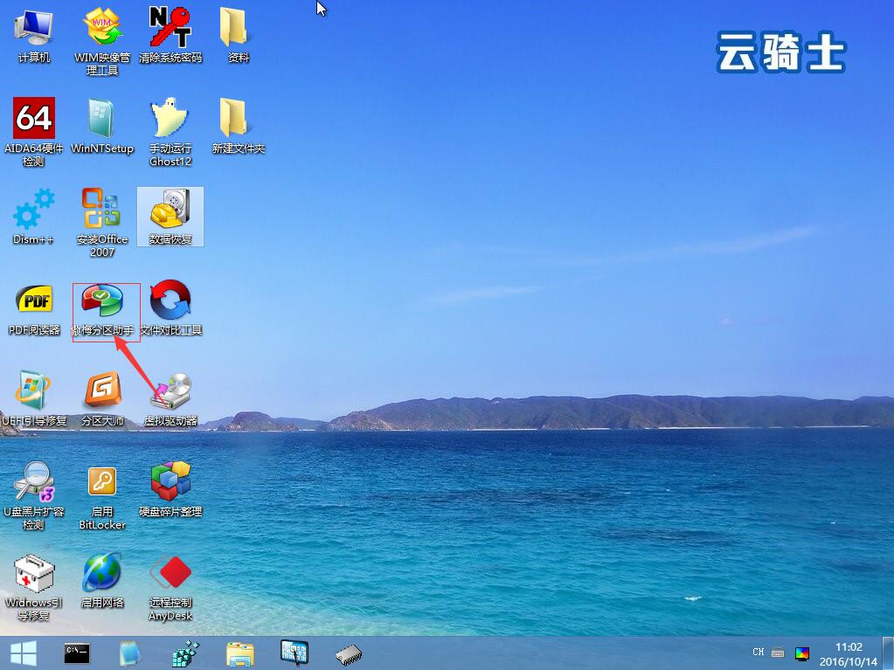The height and width of the screenshot is (670, 894).
Task: Launch Dism++ gear icon
Action: 33,217
